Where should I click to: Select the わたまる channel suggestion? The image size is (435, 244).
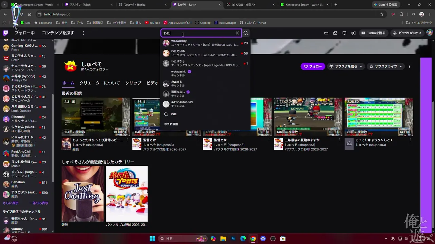[205, 84]
